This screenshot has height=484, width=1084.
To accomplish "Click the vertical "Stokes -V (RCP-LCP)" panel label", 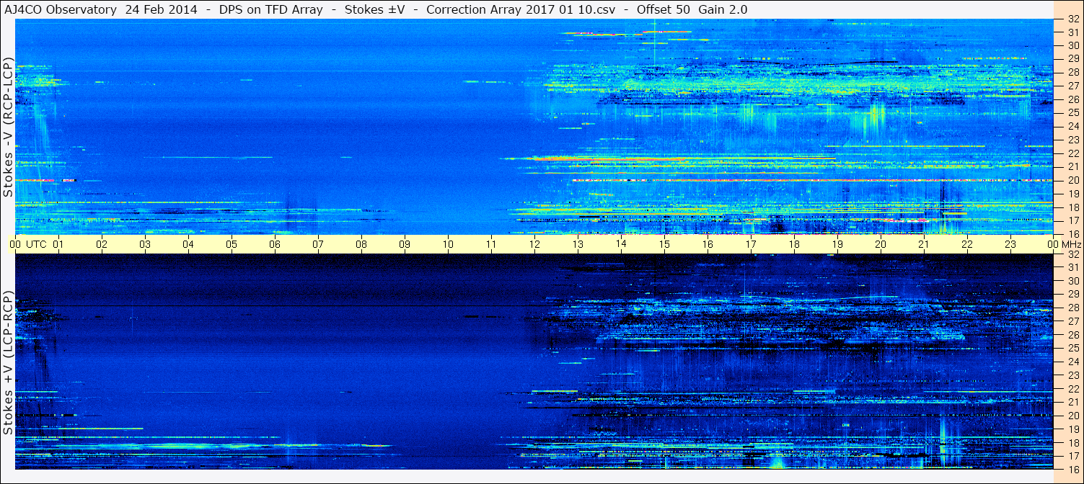I will [x=9, y=126].
